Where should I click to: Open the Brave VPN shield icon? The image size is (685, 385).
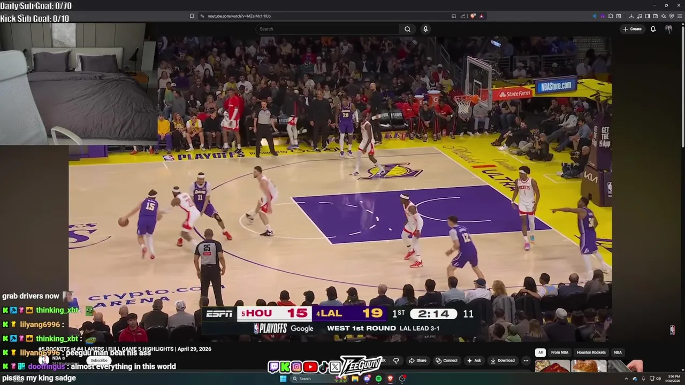672,16
